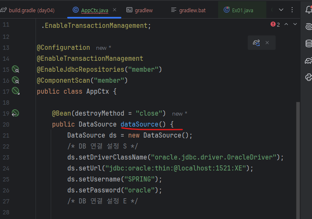This screenshot has height=219, width=312.
Task: Open the Python console sidebar icon
Action: point(309,77)
